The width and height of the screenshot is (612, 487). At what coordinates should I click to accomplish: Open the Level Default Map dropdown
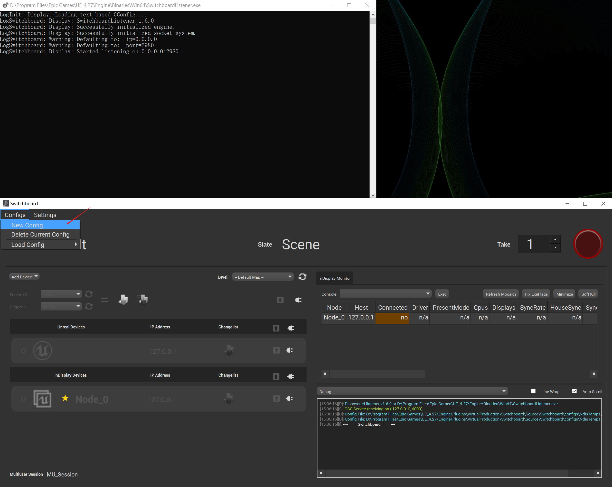pos(263,277)
